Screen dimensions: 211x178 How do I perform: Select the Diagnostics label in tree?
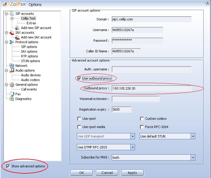coord(23,99)
